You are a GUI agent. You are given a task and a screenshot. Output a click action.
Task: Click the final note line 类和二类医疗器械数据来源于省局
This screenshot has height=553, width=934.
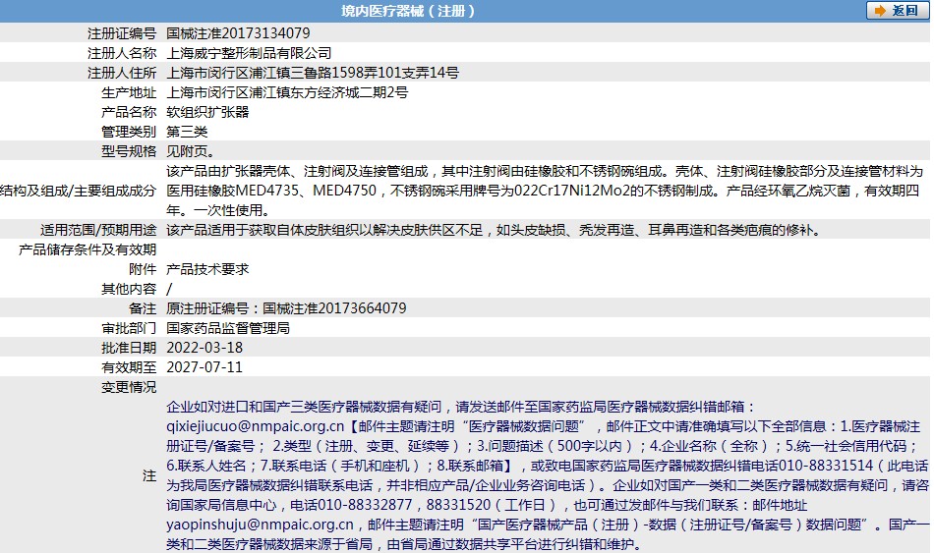click(404, 544)
